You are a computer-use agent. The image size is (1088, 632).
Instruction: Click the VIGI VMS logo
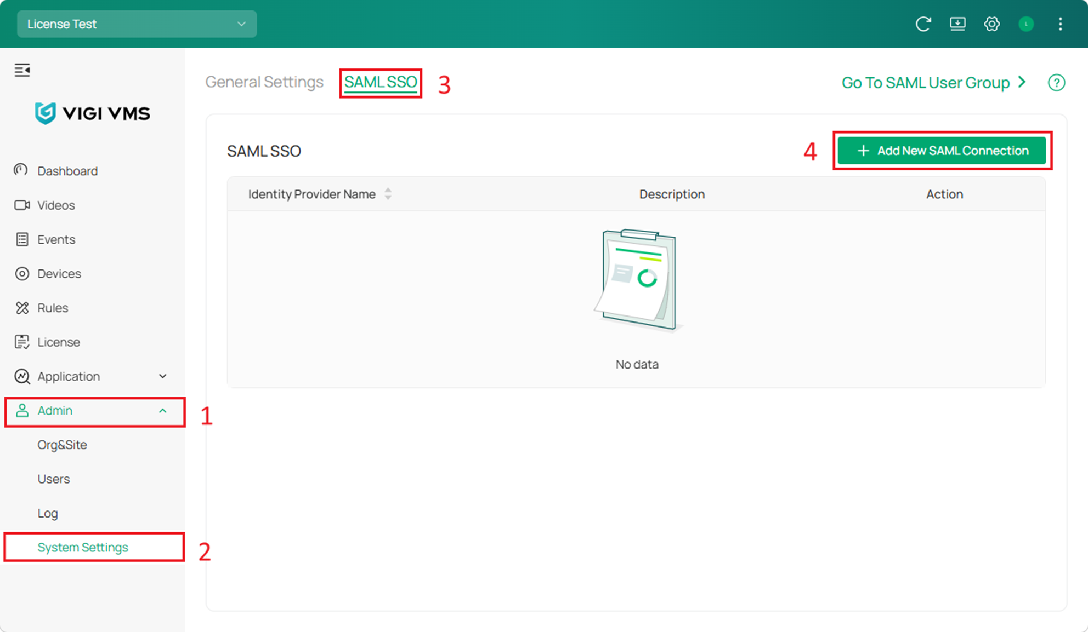[92, 113]
